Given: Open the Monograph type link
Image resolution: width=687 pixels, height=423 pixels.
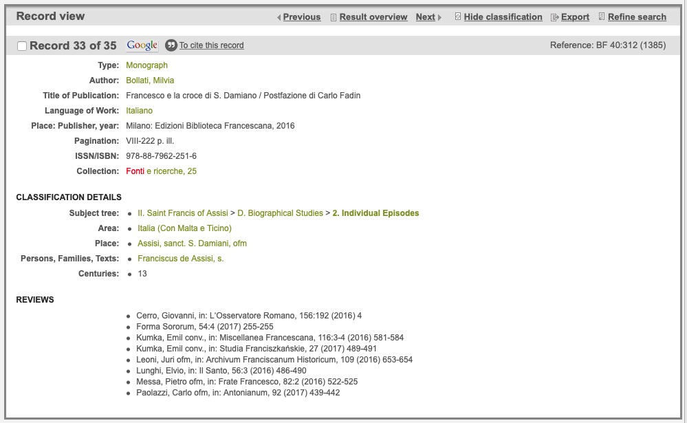Looking at the screenshot, I should point(146,65).
